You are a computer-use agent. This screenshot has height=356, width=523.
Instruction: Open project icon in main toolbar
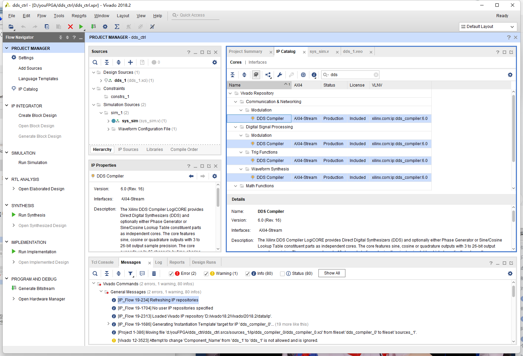pos(11,27)
